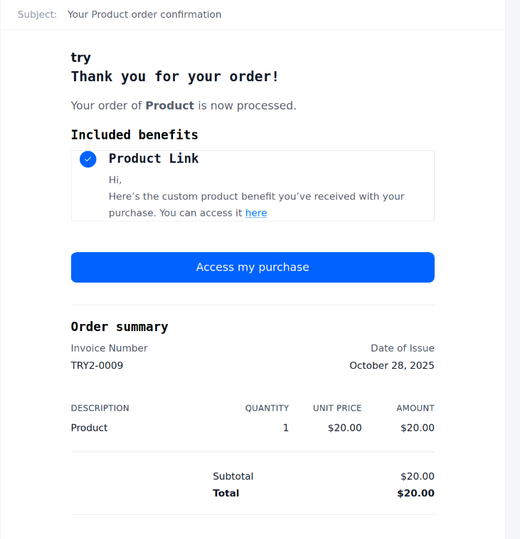The height and width of the screenshot is (539, 520).
Task: Click the invoice number TRY2-0009
Action: point(97,365)
